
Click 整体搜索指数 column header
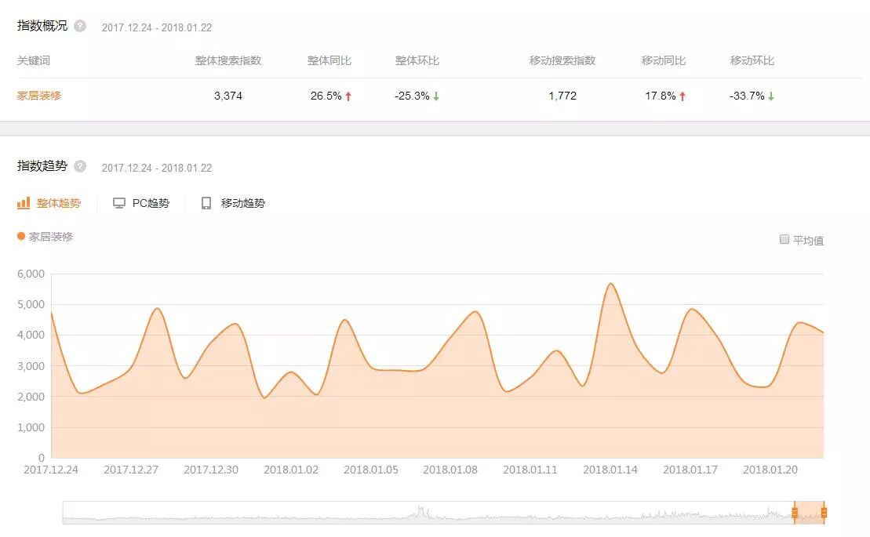[228, 60]
